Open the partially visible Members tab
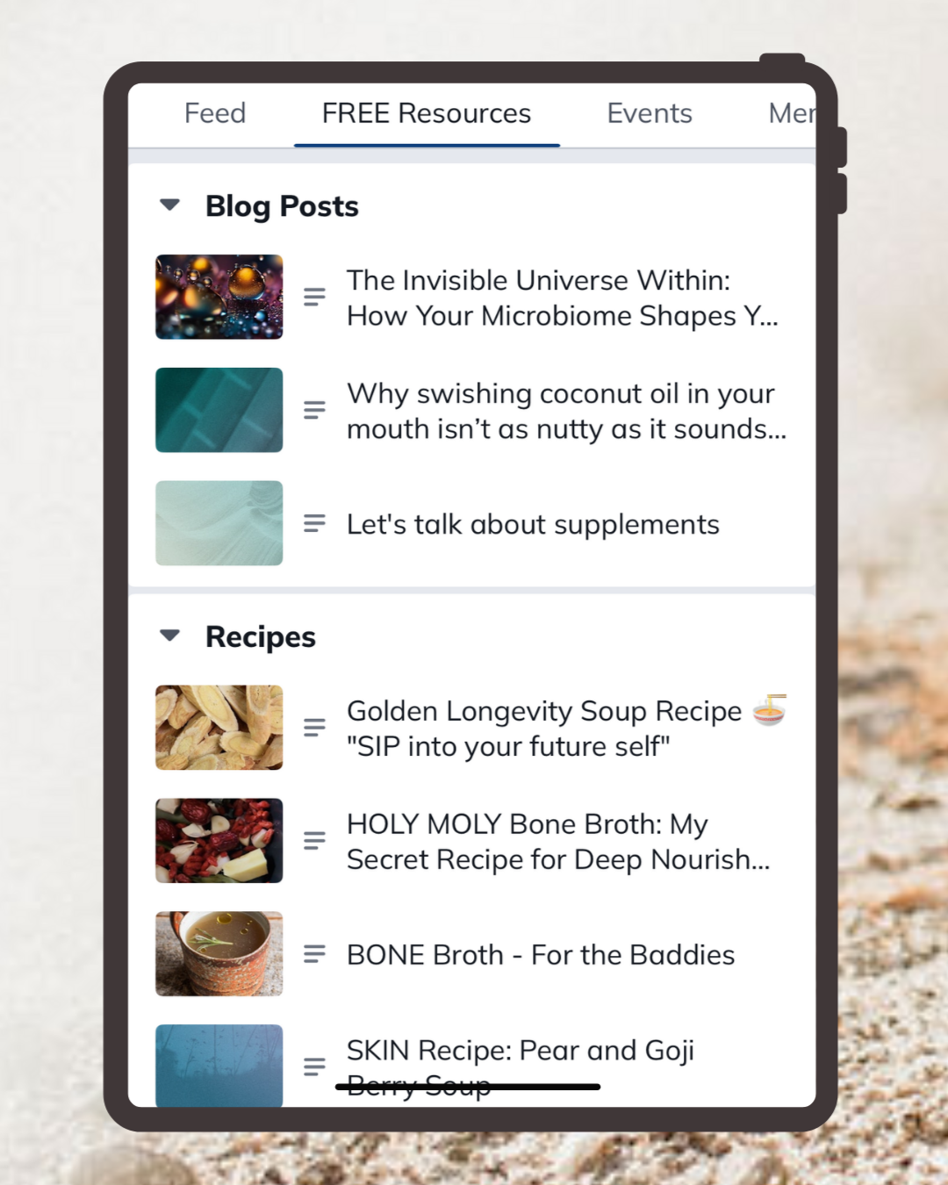948x1185 pixels. coord(792,113)
